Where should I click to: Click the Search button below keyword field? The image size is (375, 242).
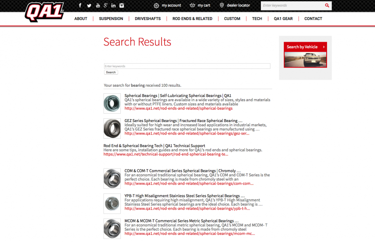(111, 72)
